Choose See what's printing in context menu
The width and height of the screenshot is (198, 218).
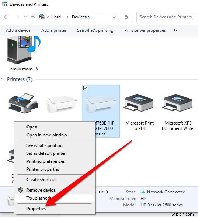pos(45,145)
